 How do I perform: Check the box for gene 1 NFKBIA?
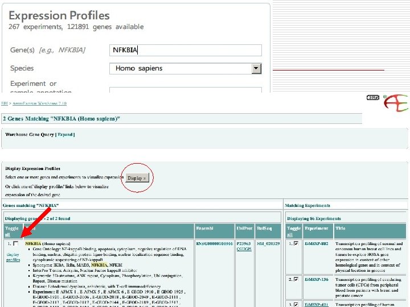(16, 243)
